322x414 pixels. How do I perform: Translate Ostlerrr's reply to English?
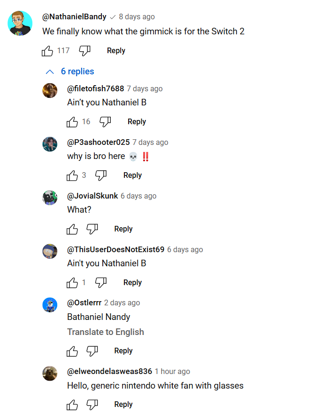click(106, 332)
